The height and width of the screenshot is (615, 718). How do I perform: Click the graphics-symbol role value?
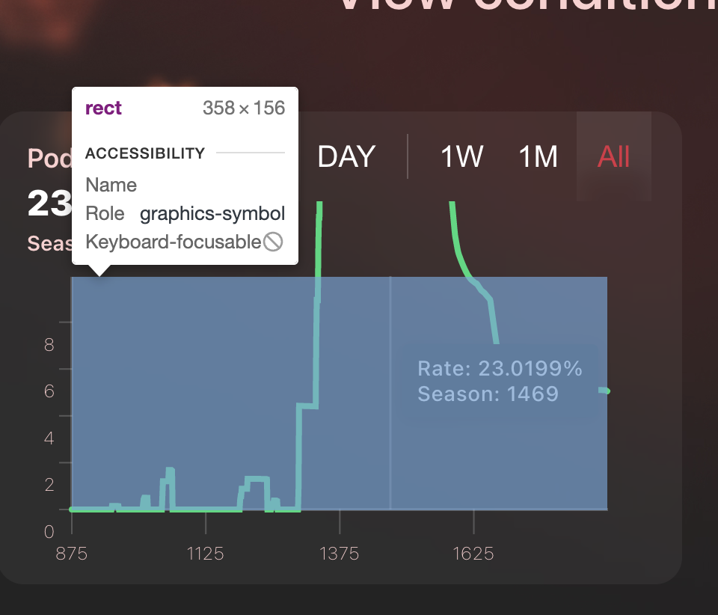[212, 213]
